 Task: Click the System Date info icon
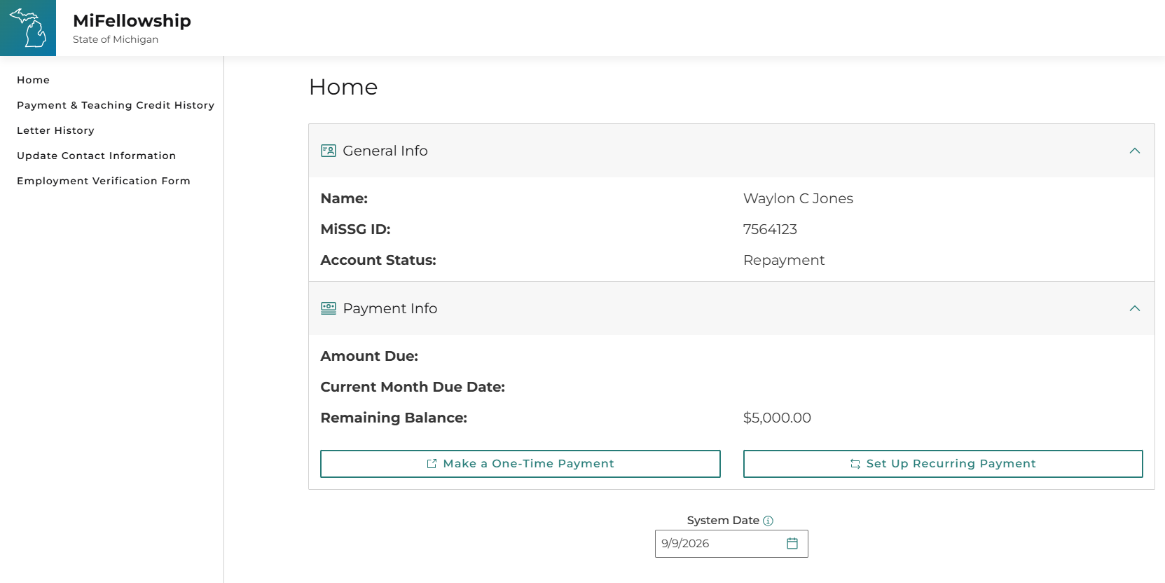coord(768,521)
